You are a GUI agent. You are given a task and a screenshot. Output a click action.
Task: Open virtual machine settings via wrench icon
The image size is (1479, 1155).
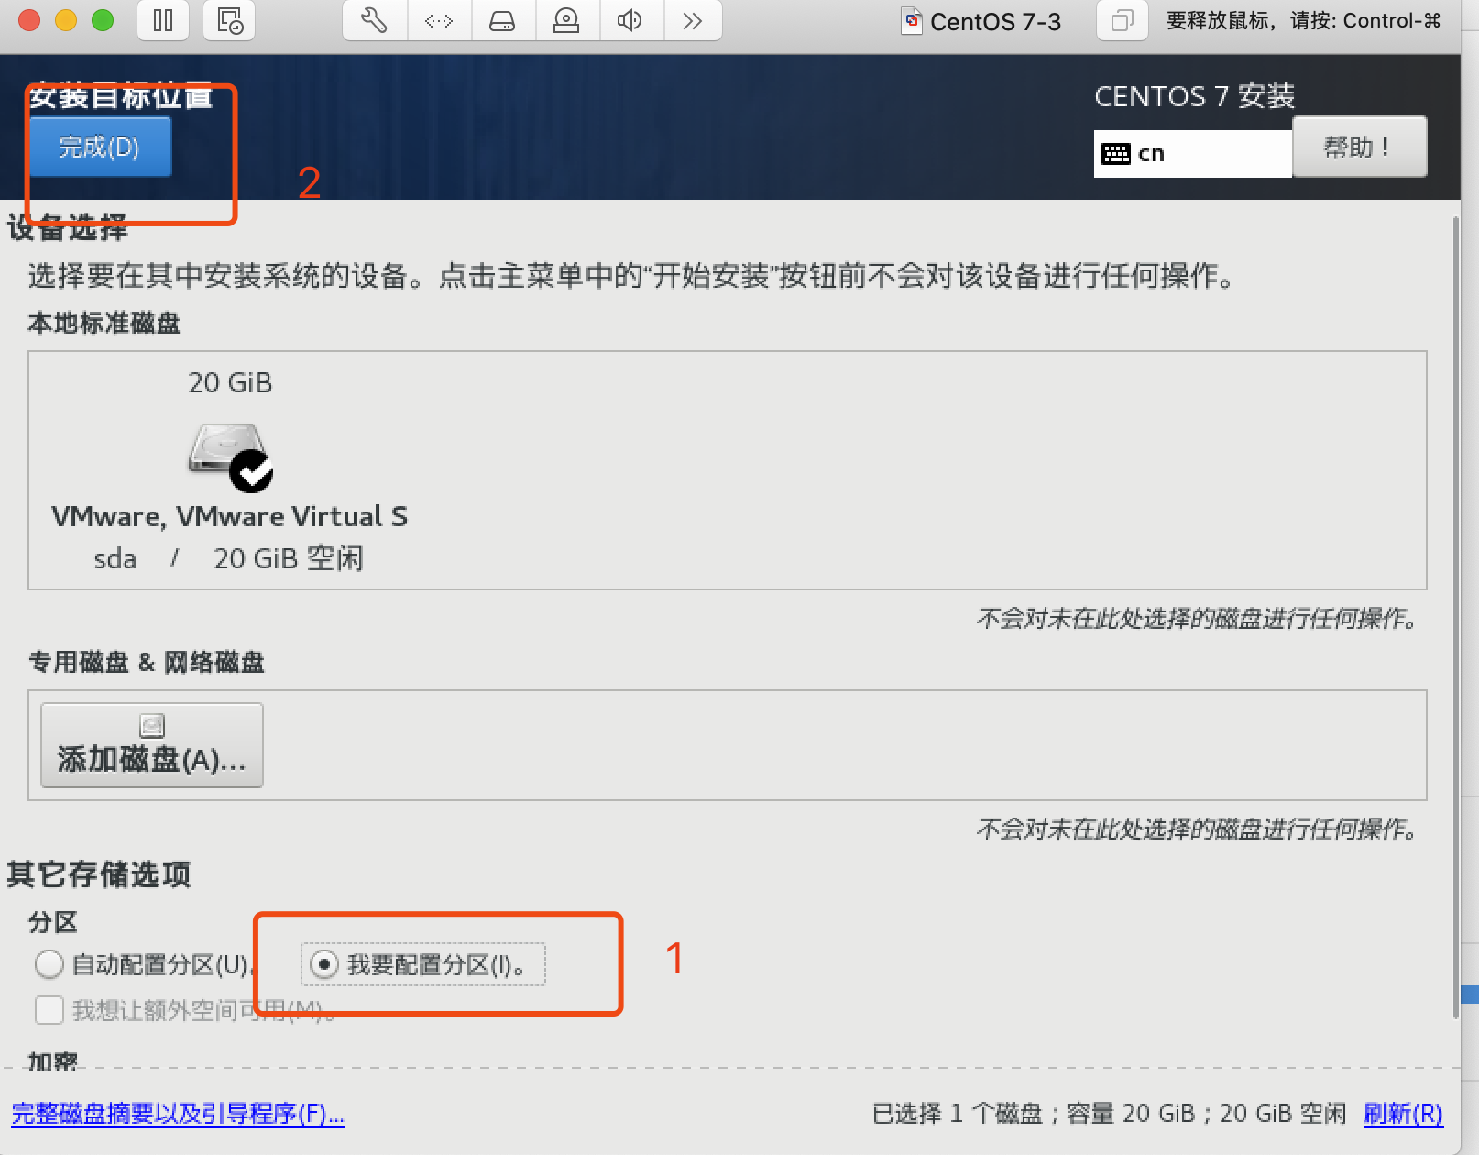pos(373,20)
